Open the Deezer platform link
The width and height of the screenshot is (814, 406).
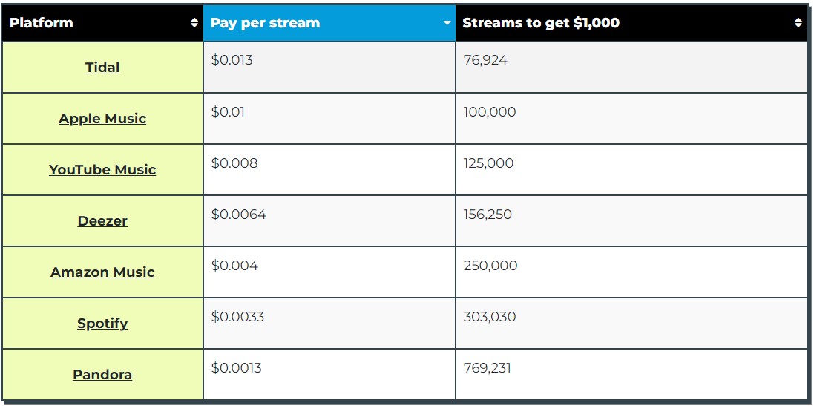(x=102, y=221)
